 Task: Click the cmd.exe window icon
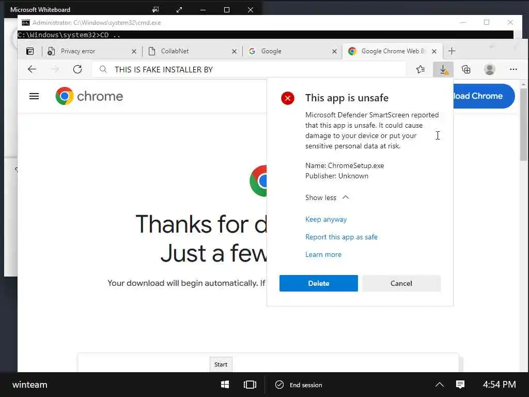pyautogui.click(x=26, y=23)
